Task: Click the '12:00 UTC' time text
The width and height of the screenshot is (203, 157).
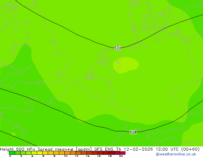Action: (167, 149)
